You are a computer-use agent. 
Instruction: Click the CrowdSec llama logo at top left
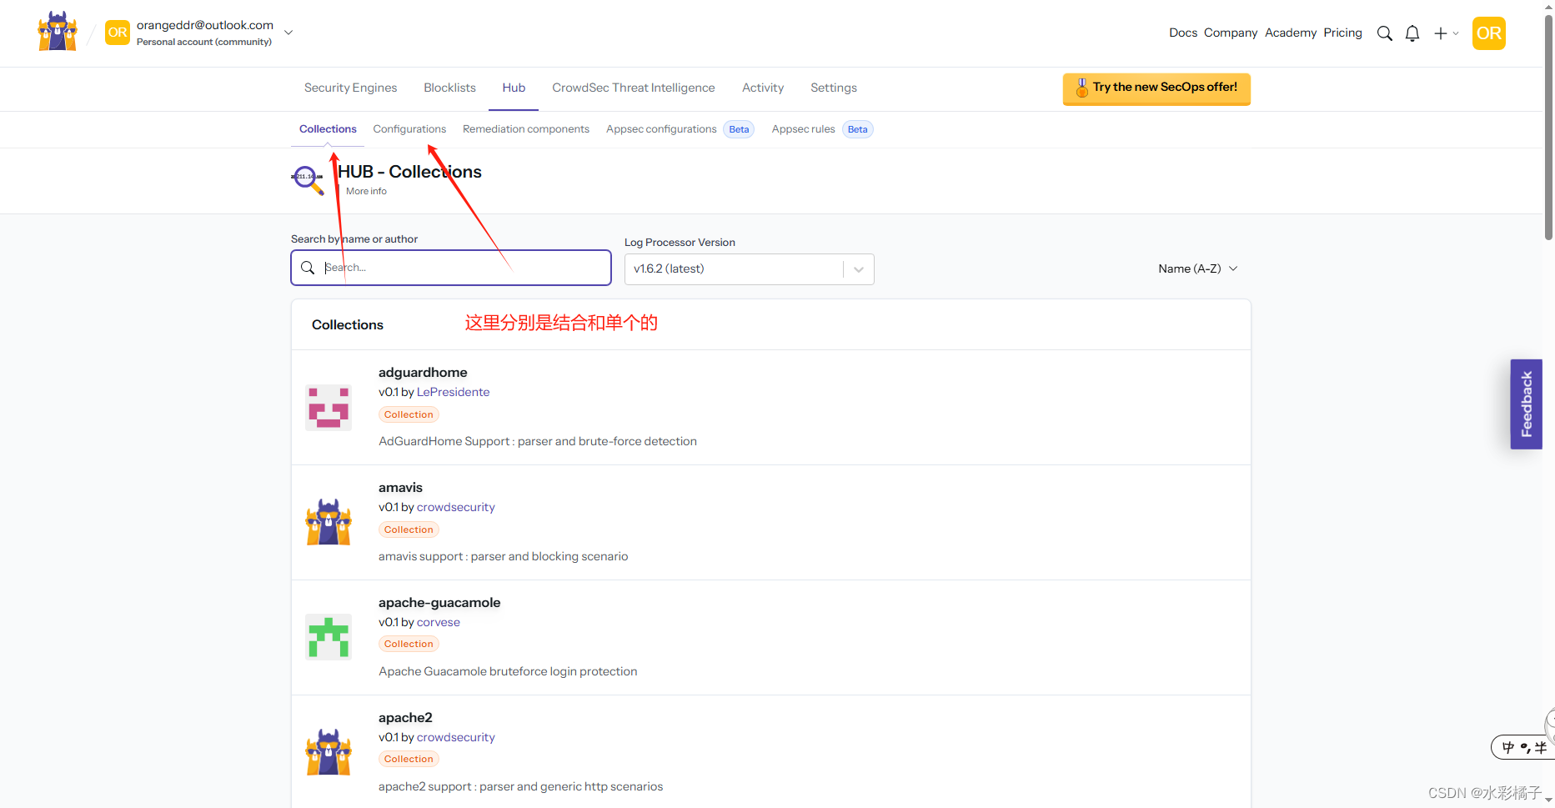(58, 32)
